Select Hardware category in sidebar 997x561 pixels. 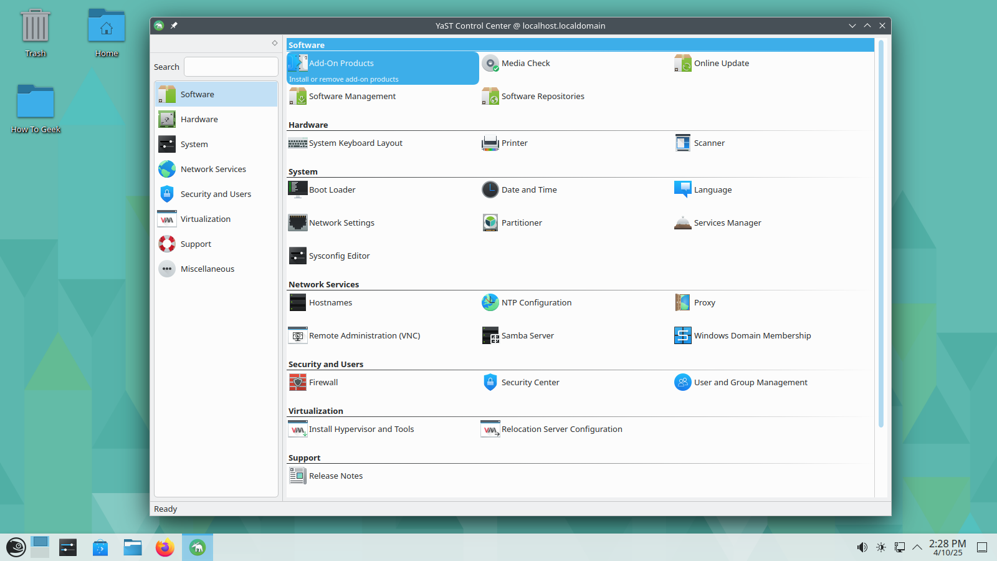[216, 120]
